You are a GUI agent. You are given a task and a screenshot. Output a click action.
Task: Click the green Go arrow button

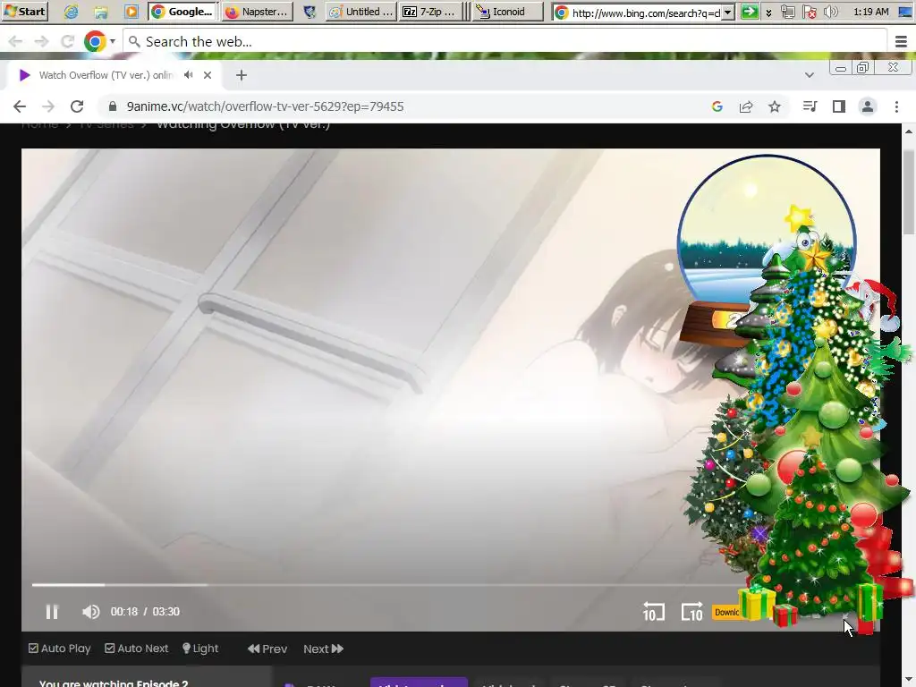tap(749, 12)
